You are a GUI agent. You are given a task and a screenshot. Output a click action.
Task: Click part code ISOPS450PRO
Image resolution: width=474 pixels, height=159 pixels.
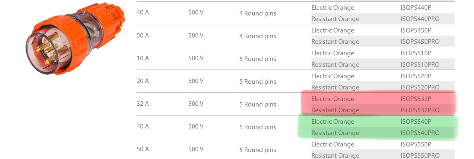pyautogui.click(x=420, y=41)
